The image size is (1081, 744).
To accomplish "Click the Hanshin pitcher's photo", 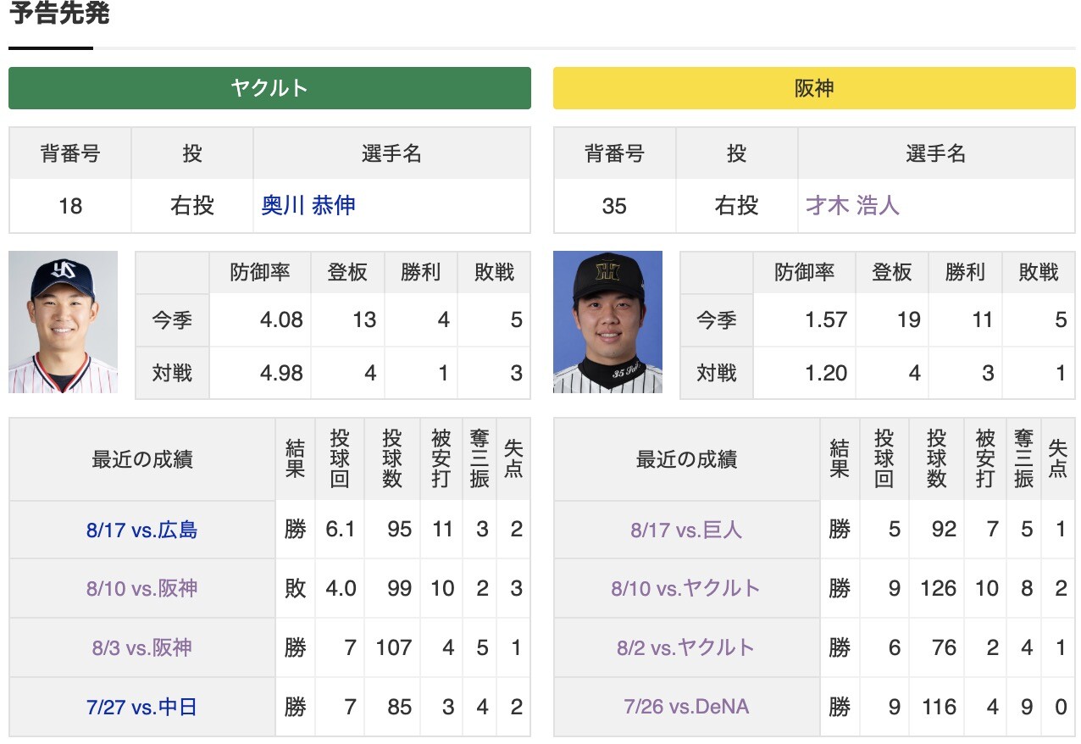I will [607, 322].
